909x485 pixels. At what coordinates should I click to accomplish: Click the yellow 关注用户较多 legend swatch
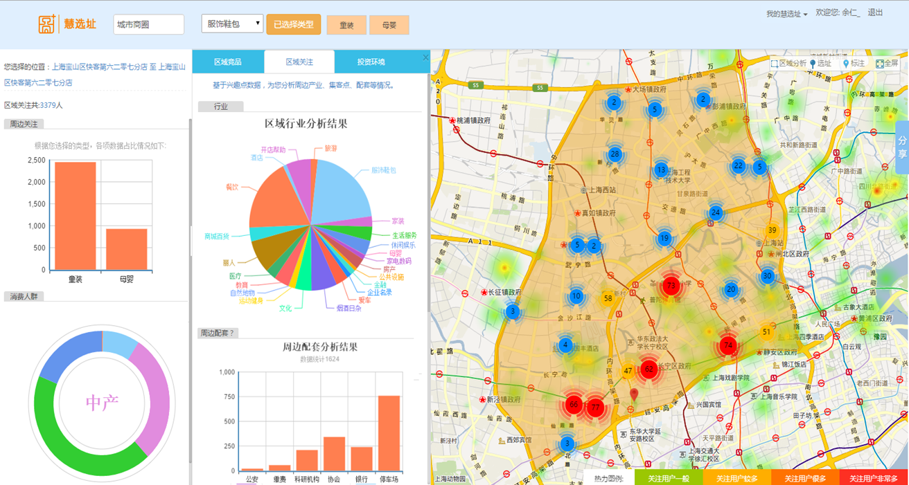tap(736, 478)
